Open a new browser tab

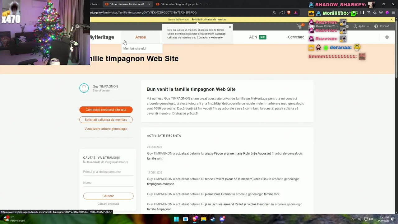(208, 4)
